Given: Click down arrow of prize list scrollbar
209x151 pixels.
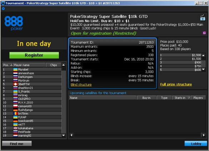Looking at the screenshot, I should point(203,69).
